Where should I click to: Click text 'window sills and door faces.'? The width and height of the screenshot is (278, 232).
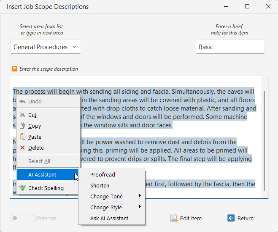pyautogui.click(x=133, y=125)
